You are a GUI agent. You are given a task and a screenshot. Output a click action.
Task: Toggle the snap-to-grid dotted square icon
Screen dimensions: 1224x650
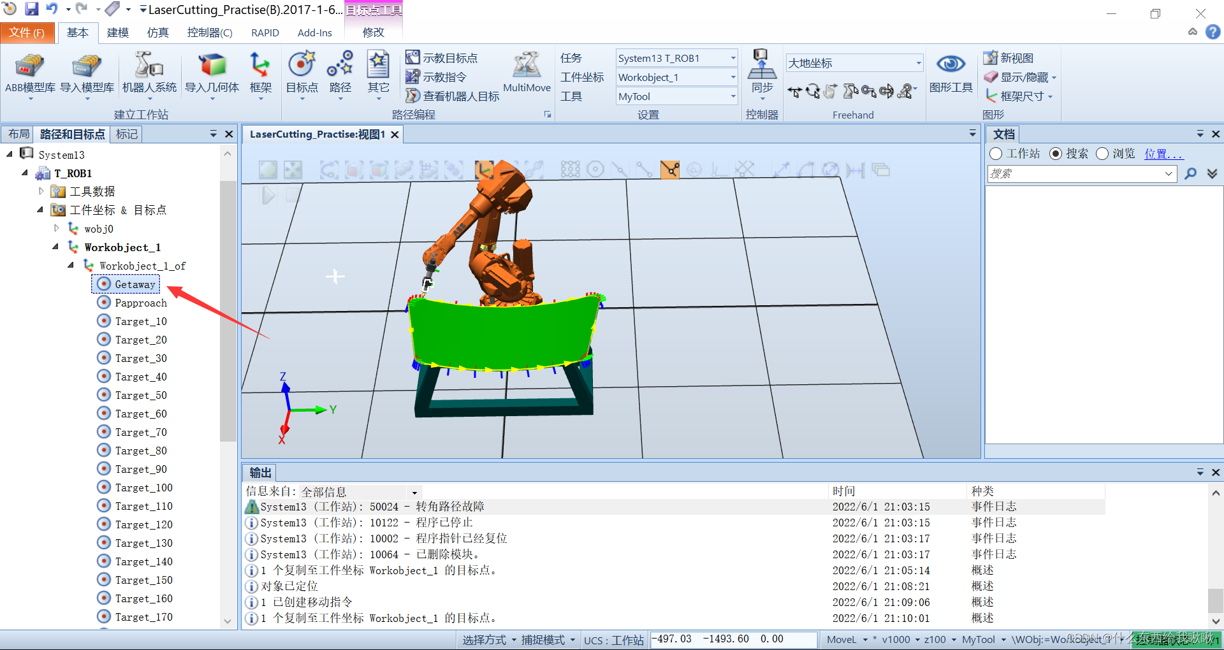[570, 170]
